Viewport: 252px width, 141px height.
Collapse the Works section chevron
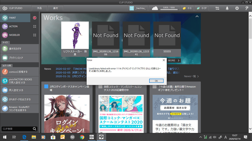[x=197, y=16]
